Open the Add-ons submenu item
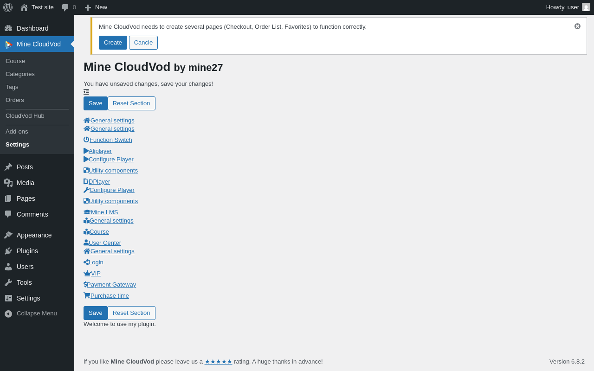 coord(17,132)
